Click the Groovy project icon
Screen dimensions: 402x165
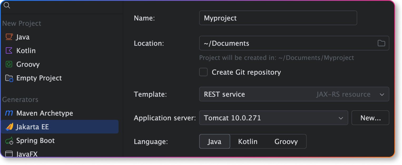pos(9,64)
